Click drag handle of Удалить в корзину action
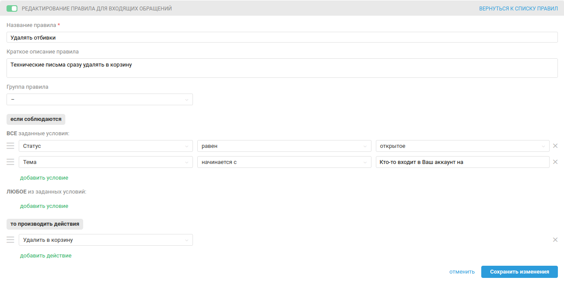 [10, 240]
